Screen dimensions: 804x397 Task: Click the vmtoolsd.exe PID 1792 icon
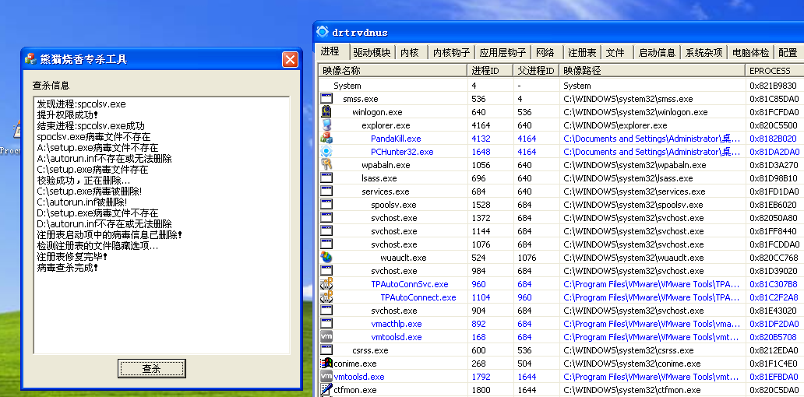(326, 377)
